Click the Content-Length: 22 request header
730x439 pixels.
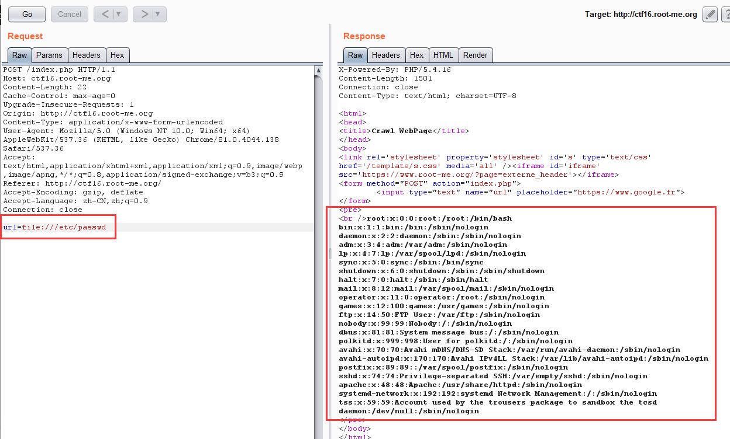(45, 87)
